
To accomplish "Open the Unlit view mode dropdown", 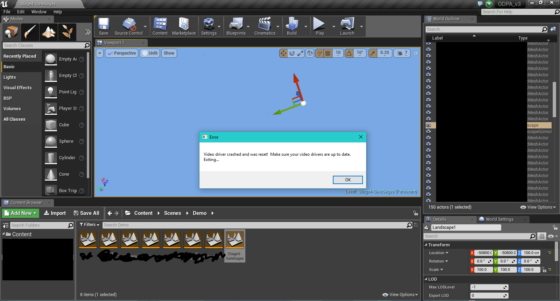I will tap(150, 53).
